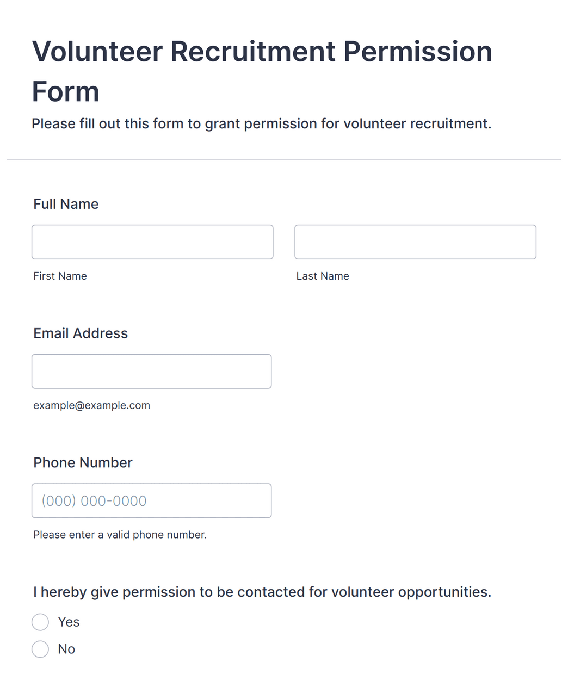Select the Yes radio button circle
This screenshot has width=568, height=699.
40,622
